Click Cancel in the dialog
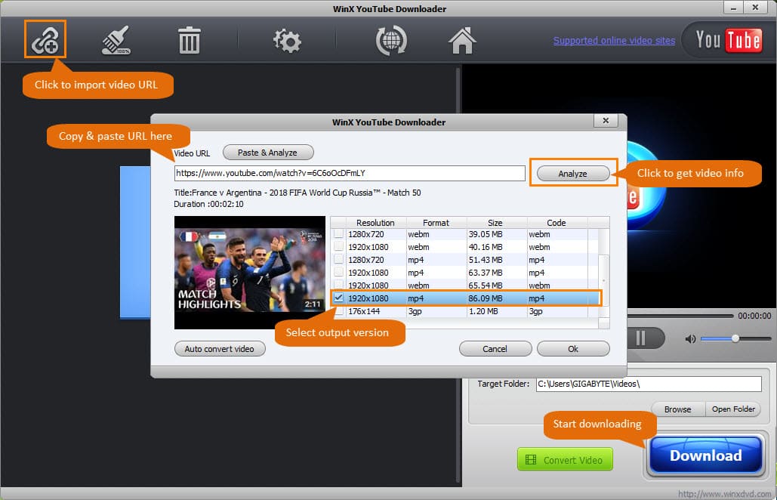Viewport: 777px width, 500px height. [495, 349]
